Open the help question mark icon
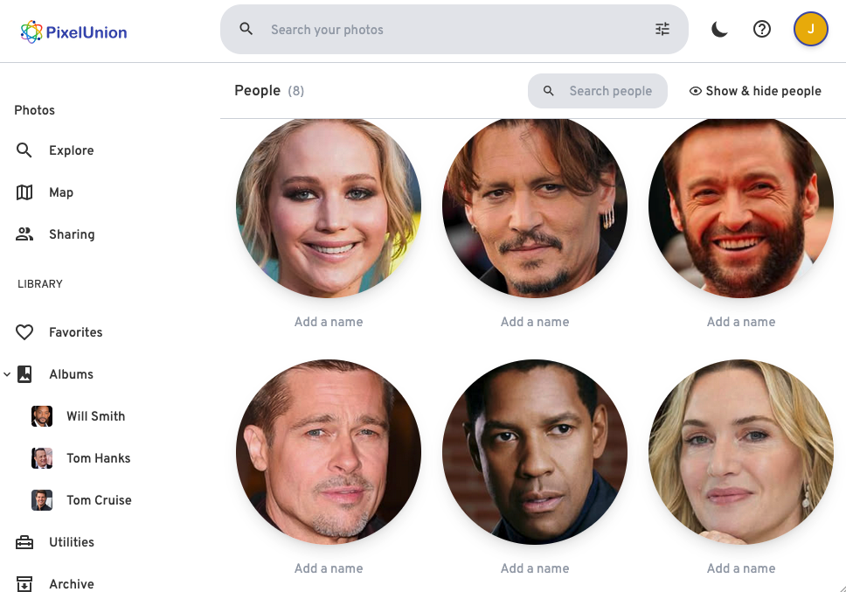Image resolution: width=846 pixels, height=592 pixels. click(x=762, y=29)
